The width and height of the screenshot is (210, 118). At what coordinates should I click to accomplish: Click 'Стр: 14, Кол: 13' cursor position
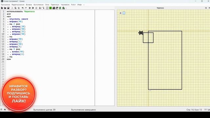click(x=194, y=110)
